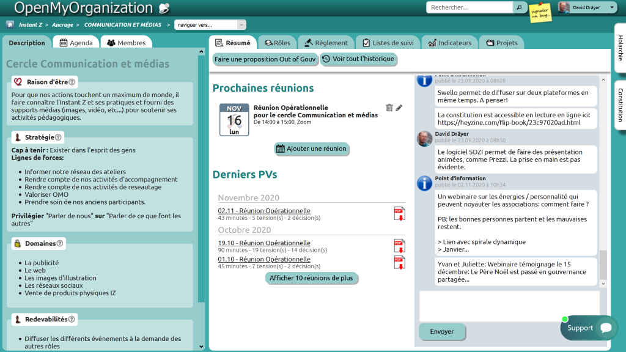Click 'Voir tout l'historique' button

coord(358,59)
